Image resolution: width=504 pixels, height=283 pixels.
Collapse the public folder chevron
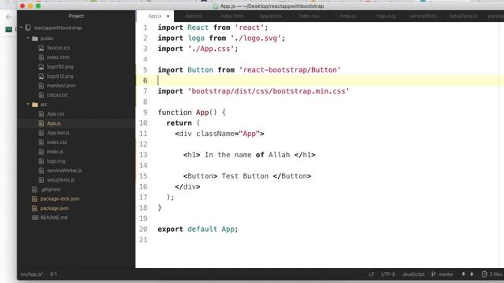coord(28,39)
